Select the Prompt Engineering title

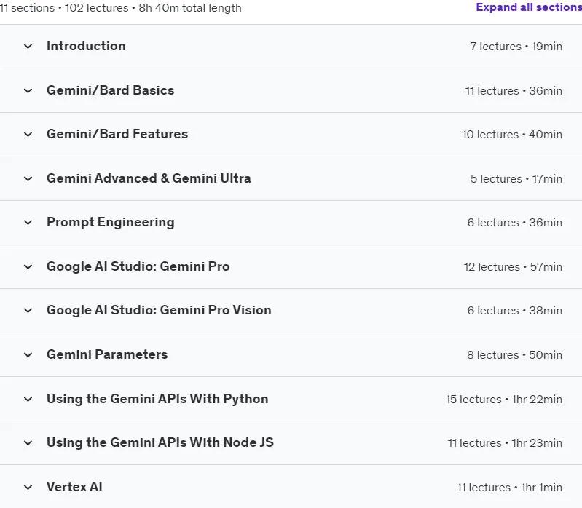110,222
